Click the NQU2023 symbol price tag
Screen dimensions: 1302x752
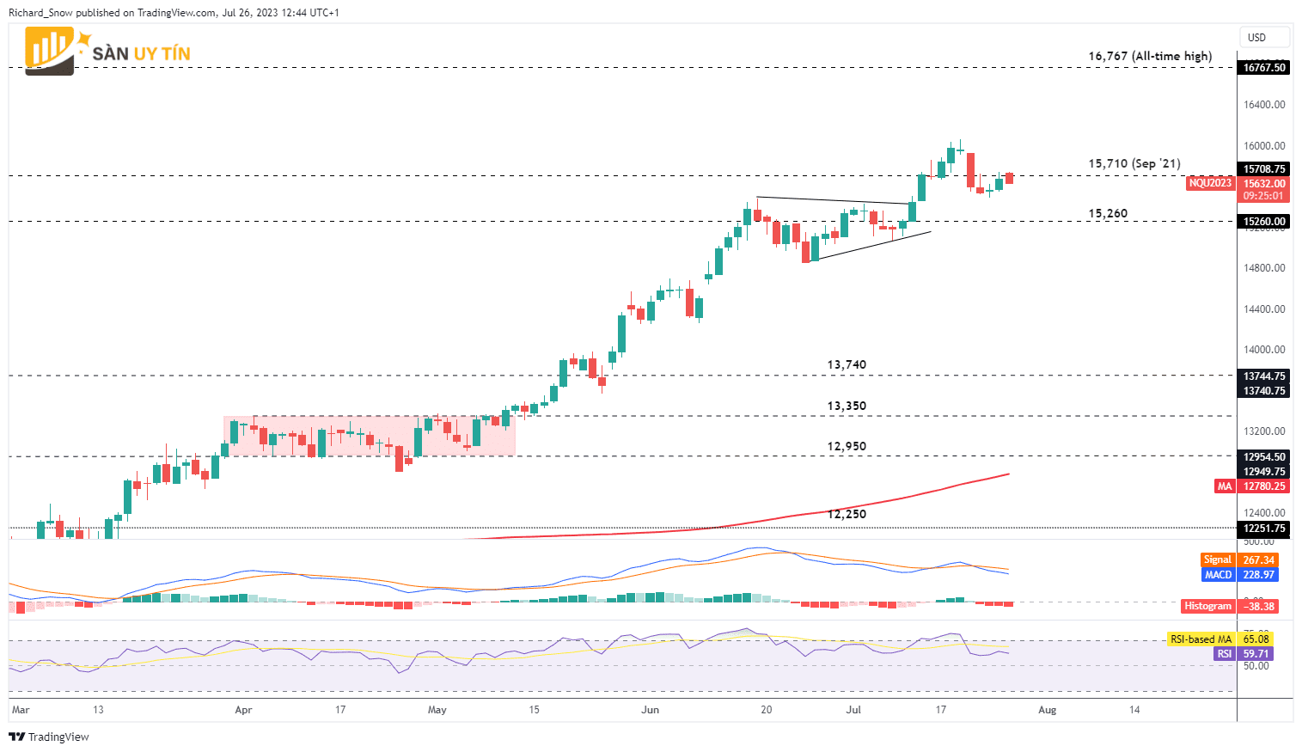pos(1210,183)
